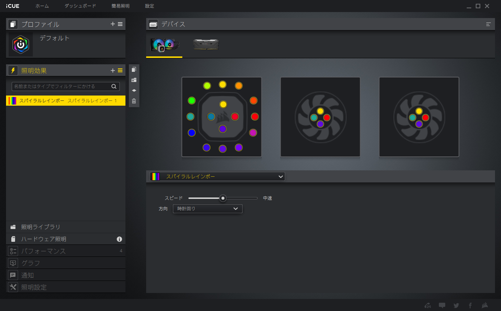The image size is (501, 311).
Task: Click the lighting settings tools icon
Action: (13, 287)
